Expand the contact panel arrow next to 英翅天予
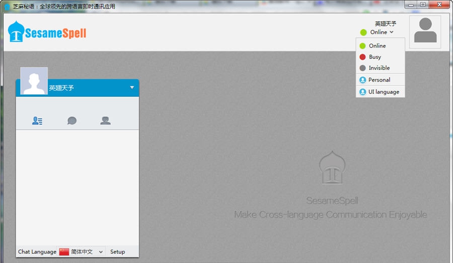 pyautogui.click(x=132, y=87)
